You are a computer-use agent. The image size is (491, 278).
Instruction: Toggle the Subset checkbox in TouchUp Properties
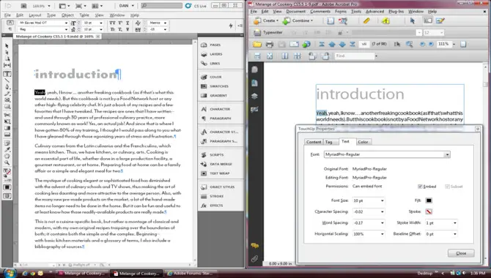pos(447,187)
